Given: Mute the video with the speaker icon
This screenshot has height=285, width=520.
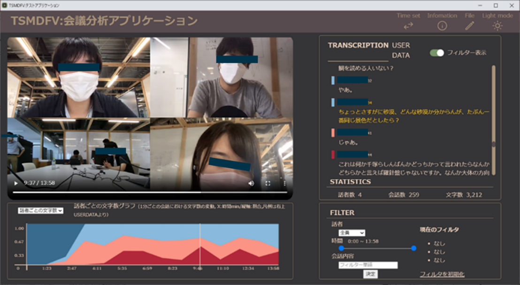Looking at the screenshot, I should [251, 183].
